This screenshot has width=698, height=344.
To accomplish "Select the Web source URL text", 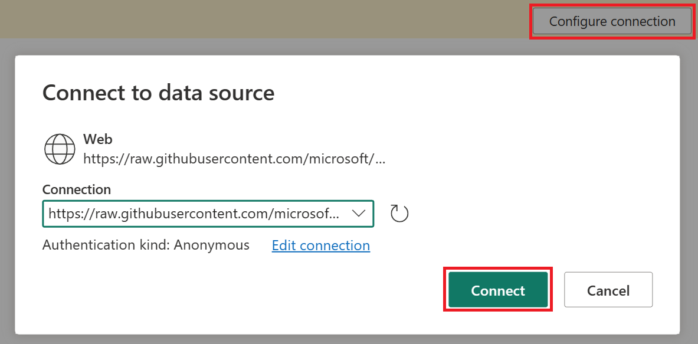I will click(235, 159).
